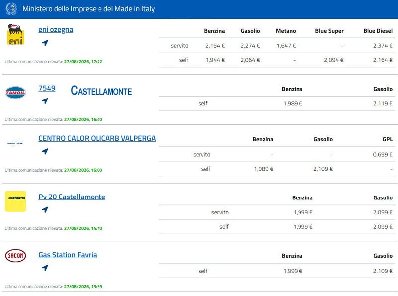Click the Tamoil logo
The width and height of the screenshot is (398, 296).
(x=15, y=93)
